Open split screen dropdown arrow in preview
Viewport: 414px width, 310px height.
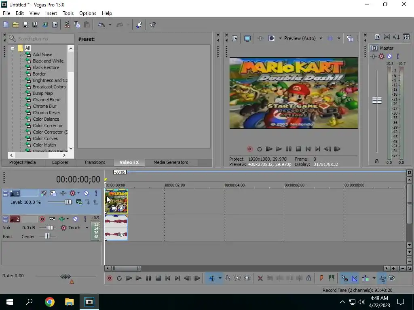tap(280, 38)
